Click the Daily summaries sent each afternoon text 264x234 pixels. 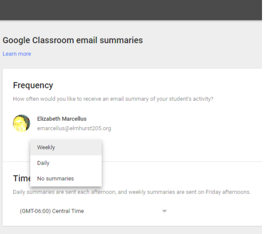click(x=65, y=192)
